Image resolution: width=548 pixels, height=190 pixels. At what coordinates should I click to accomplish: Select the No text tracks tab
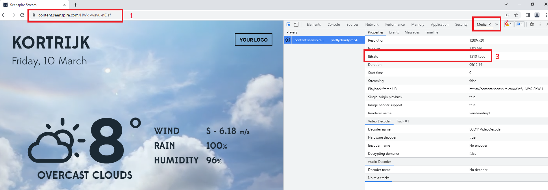379,178
